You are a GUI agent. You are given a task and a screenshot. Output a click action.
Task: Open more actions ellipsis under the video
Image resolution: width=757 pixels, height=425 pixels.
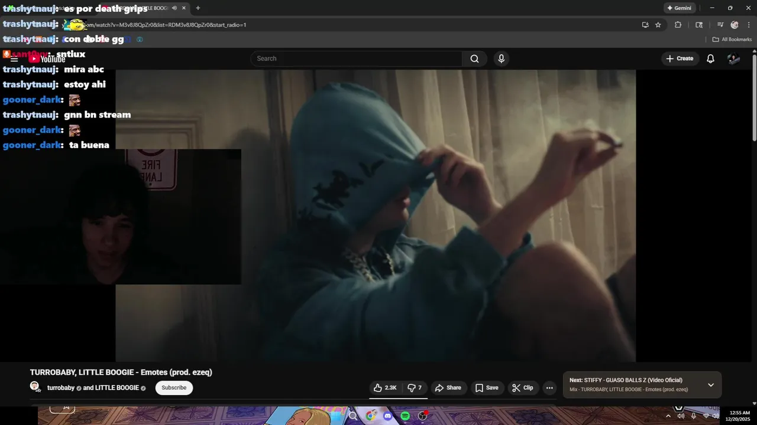pos(549,388)
